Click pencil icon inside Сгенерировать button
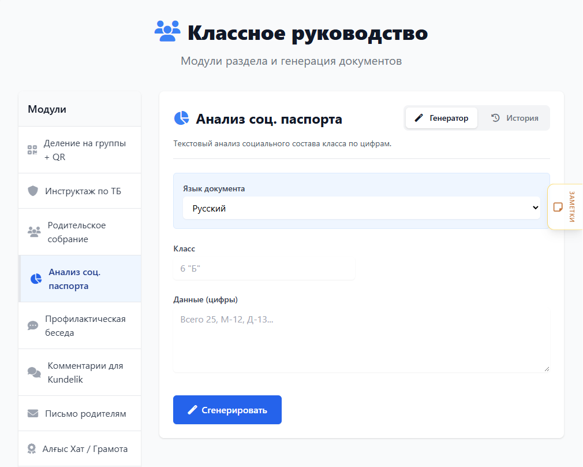The image size is (583, 467). (192, 410)
